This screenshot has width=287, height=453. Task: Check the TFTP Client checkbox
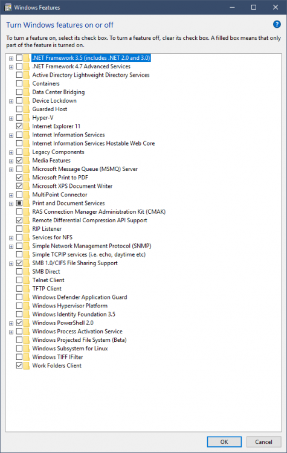pyautogui.click(x=19, y=289)
